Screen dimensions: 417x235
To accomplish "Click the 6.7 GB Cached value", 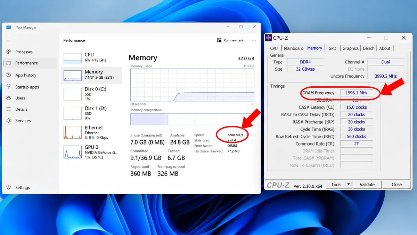I will [x=176, y=158].
